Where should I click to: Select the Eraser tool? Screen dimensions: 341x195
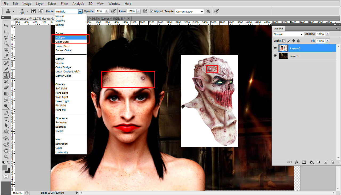(6, 88)
